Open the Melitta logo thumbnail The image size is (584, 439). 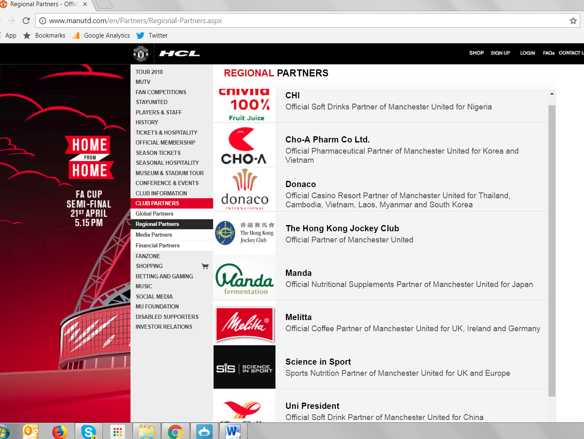245,324
